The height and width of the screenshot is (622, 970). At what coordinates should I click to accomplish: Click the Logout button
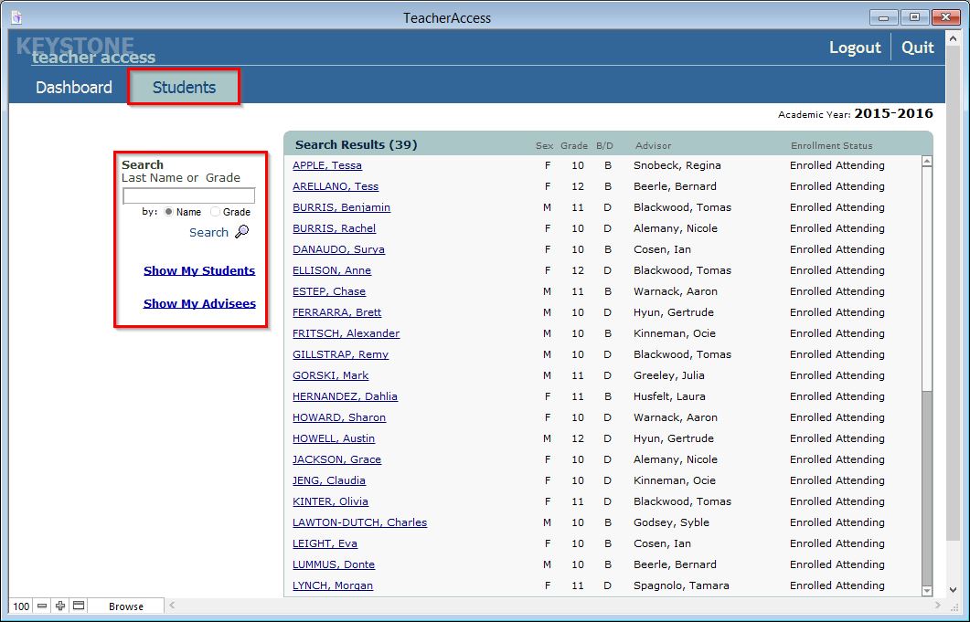click(855, 47)
